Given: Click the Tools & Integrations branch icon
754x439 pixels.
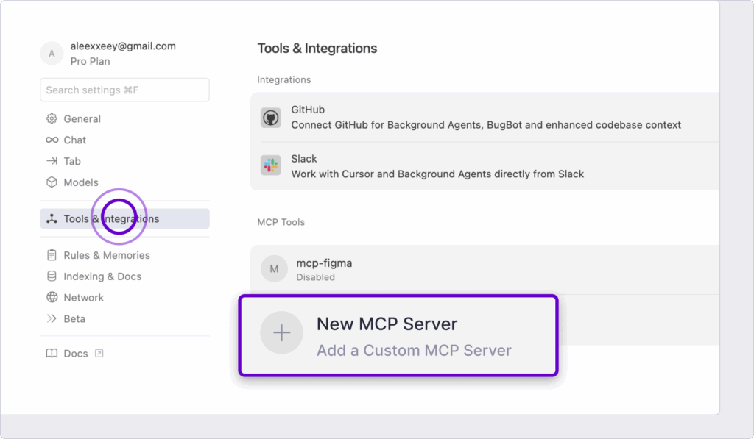Looking at the screenshot, I should [52, 218].
